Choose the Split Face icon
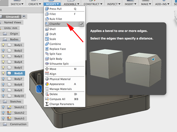The height and width of the screenshot is (132, 177). (47, 54)
